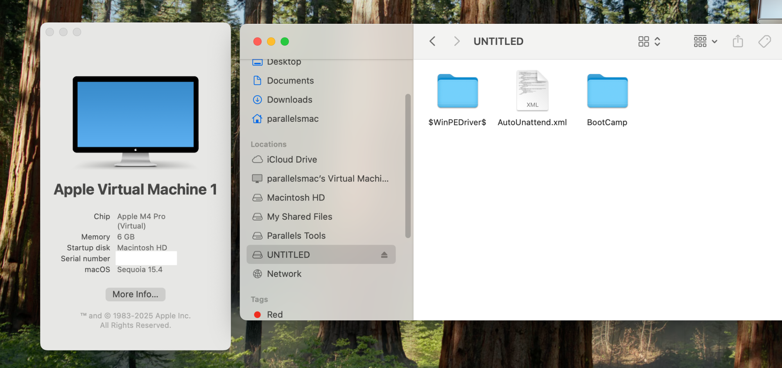
Task: Click the Sequoia 15.4 macOS version
Action: coord(140,270)
